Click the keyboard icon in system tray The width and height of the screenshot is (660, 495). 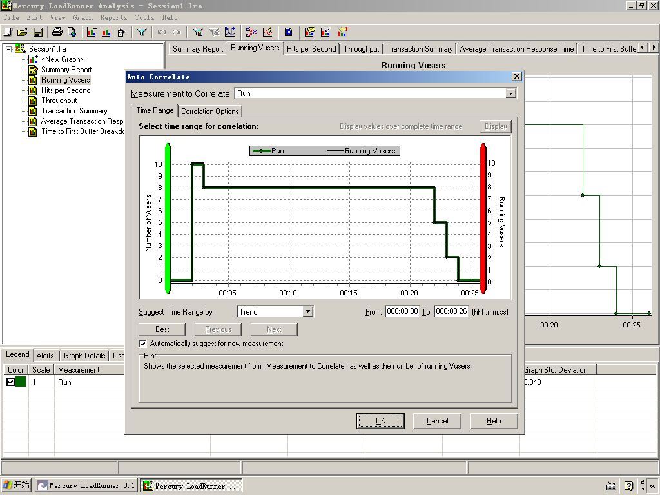tap(611, 486)
